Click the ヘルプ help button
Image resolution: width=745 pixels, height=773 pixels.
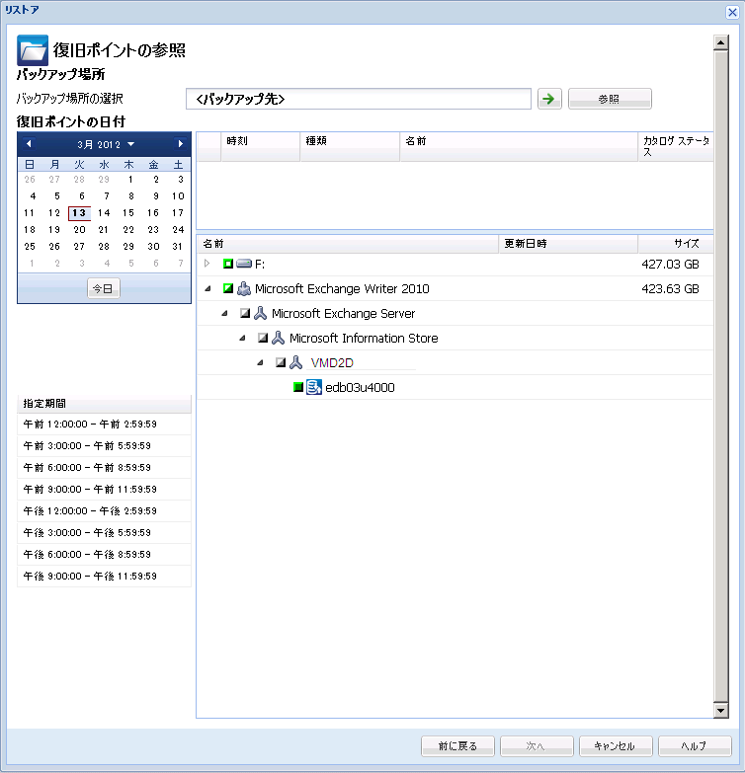(x=695, y=746)
